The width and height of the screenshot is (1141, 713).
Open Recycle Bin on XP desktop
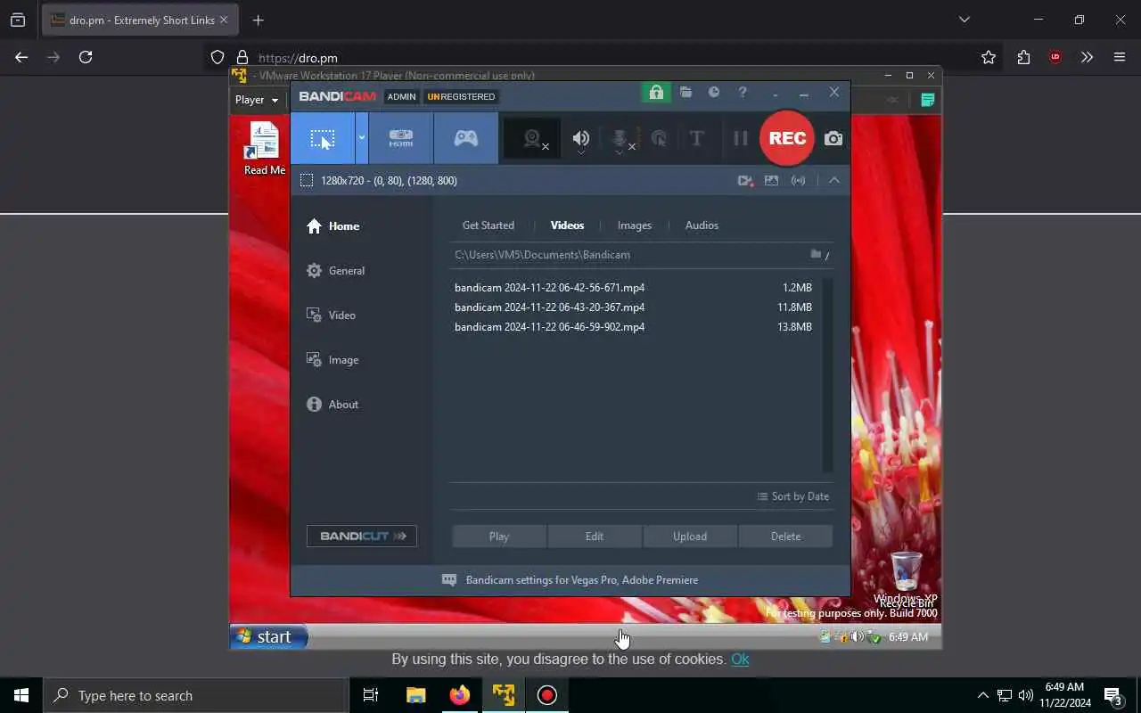[907, 578]
